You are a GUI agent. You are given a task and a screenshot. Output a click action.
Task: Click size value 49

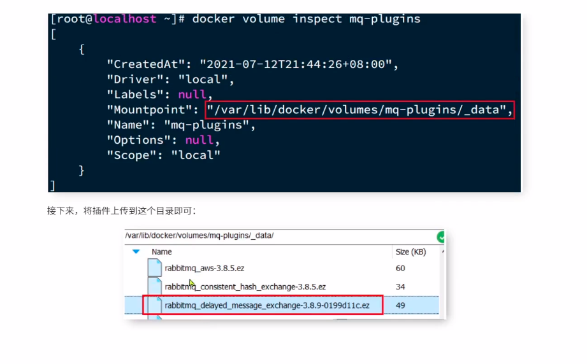coord(400,305)
